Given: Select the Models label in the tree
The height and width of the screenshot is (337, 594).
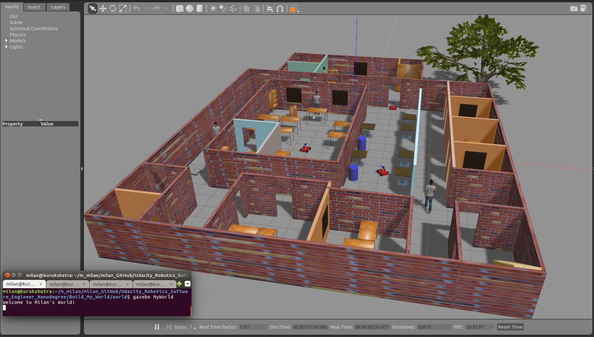Looking at the screenshot, I should pyautogui.click(x=18, y=41).
